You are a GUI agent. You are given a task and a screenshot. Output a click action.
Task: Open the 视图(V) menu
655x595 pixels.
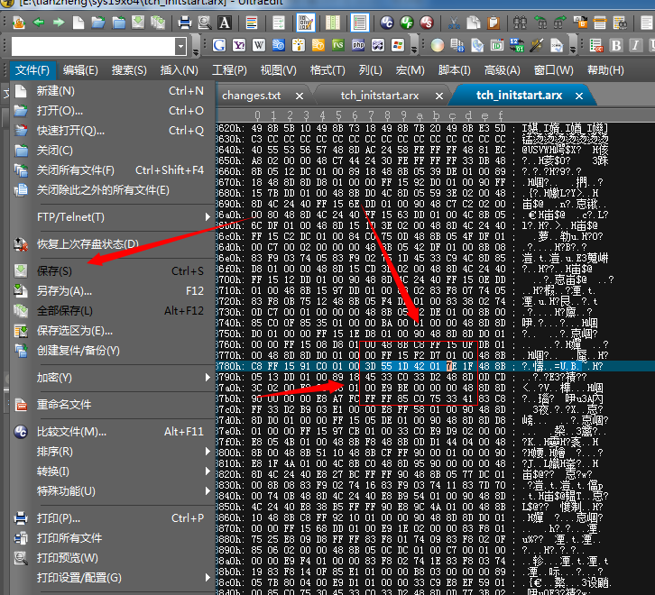[x=278, y=70]
